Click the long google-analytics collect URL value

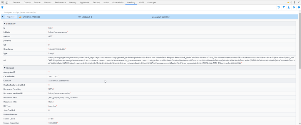[171, 60]
